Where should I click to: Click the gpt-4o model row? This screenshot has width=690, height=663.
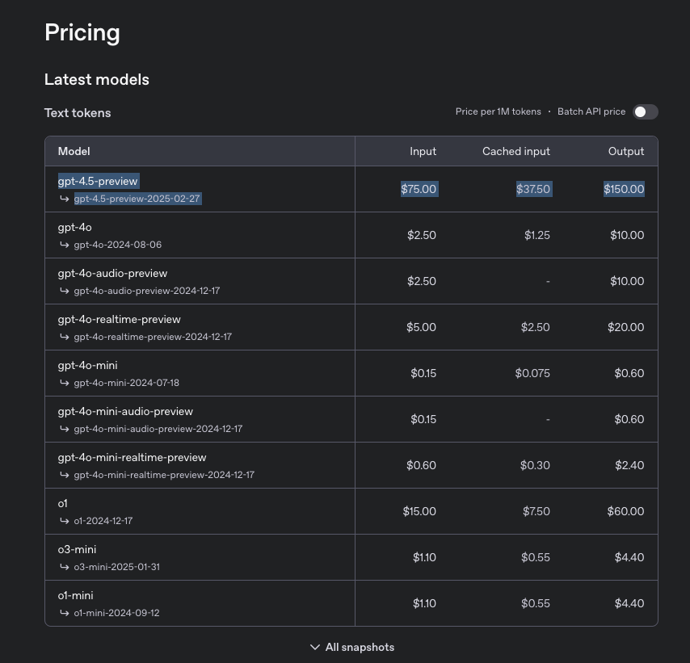coord(351,235)
